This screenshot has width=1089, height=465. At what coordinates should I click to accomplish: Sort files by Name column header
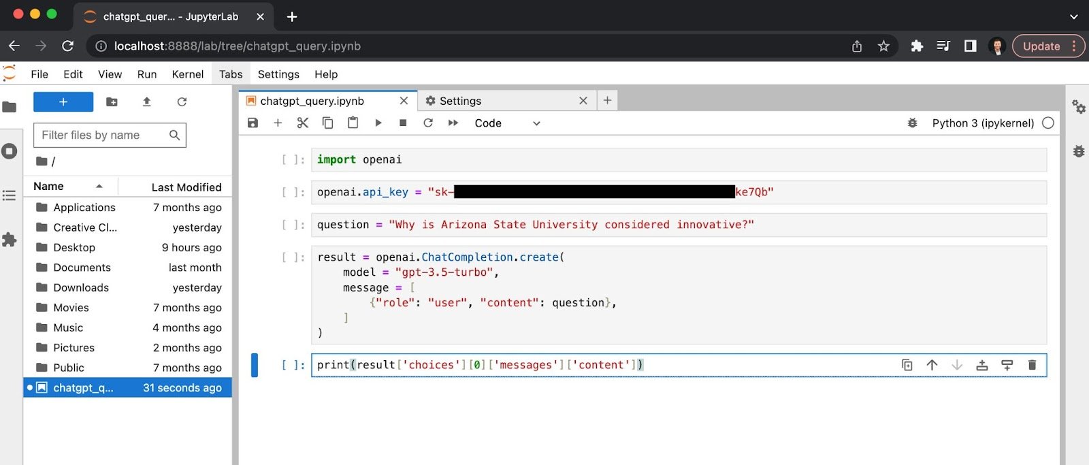click(x=71, y=186)
